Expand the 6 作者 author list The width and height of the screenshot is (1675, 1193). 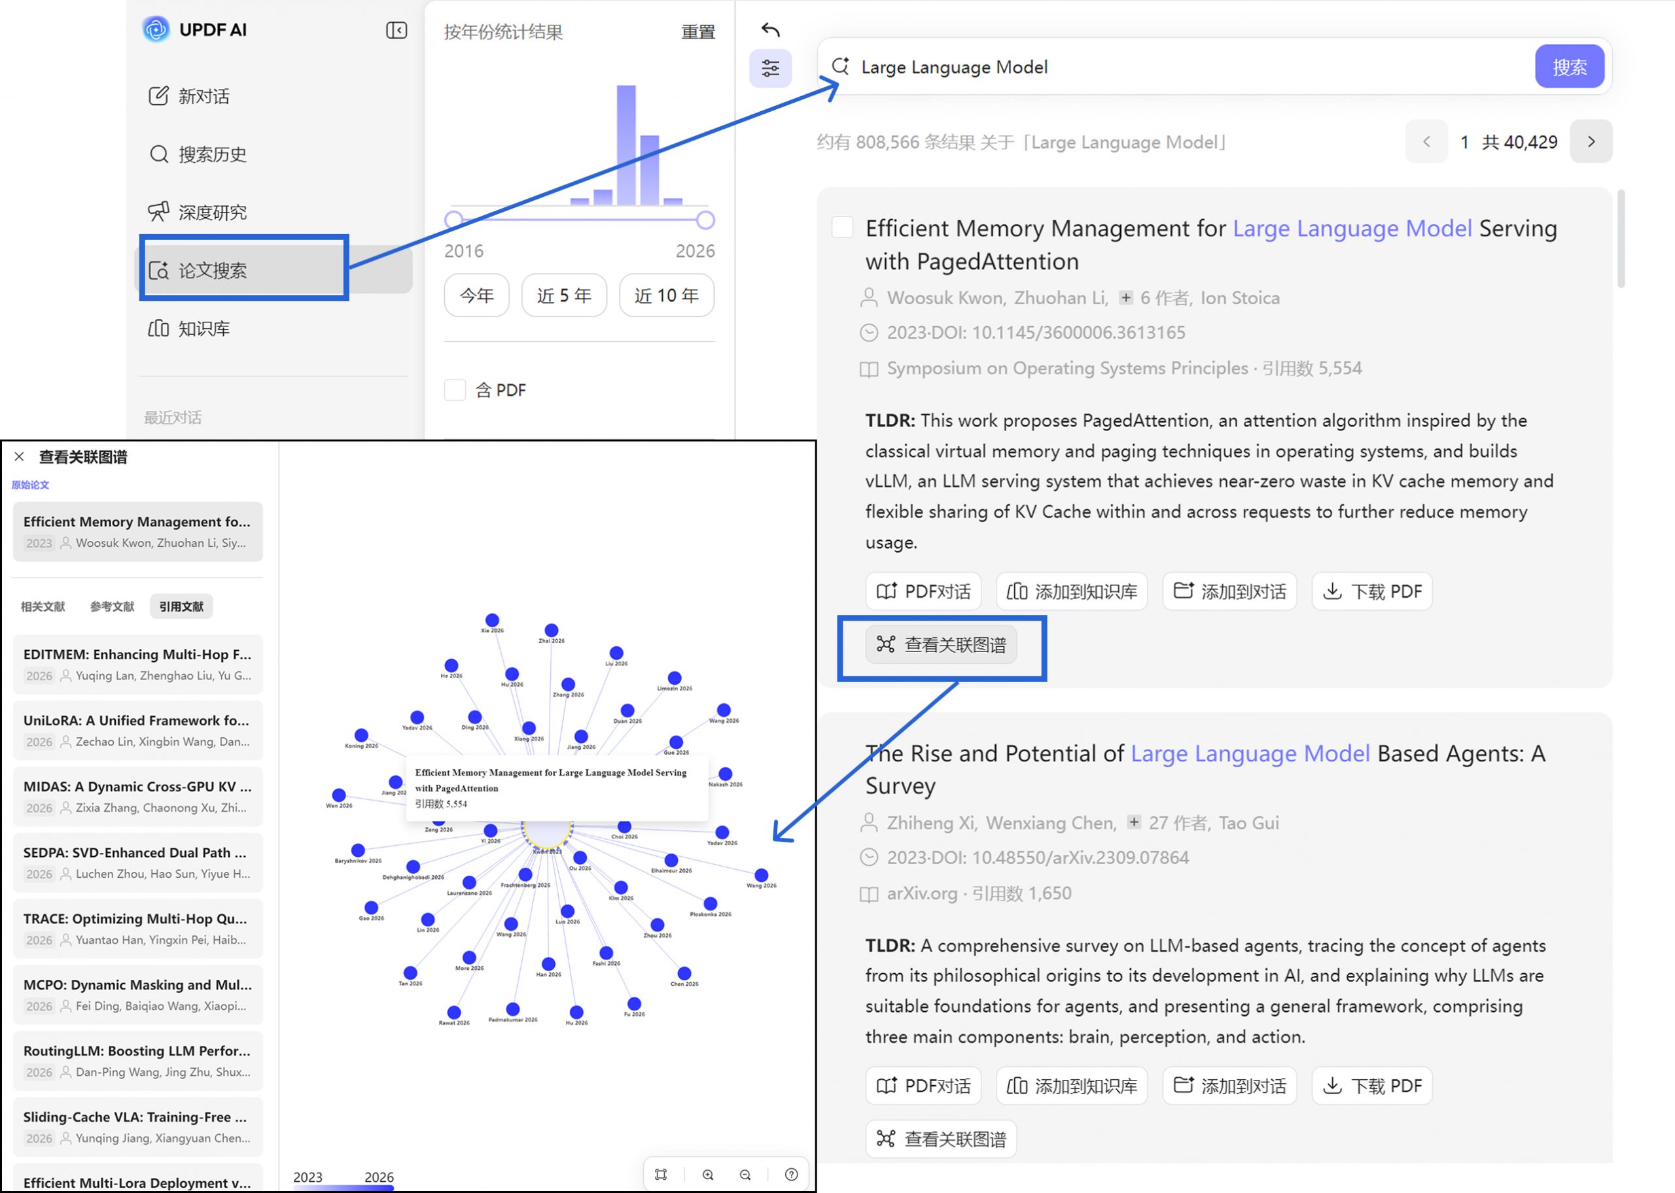click(1125, 298)
